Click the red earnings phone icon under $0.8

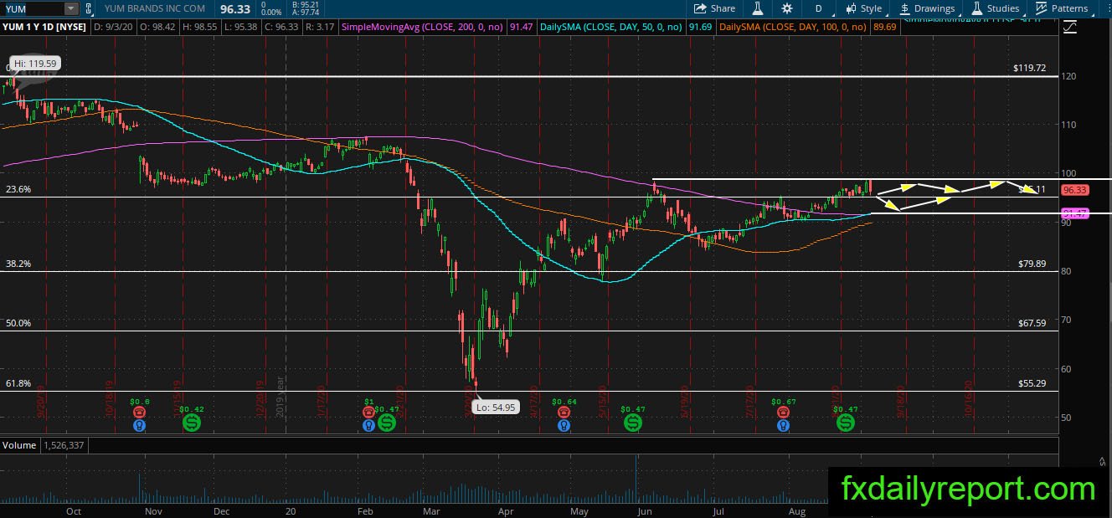point(139,413)
